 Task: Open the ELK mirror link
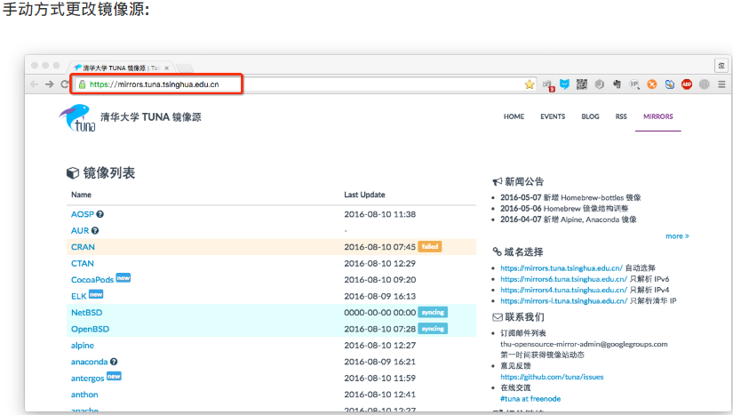click(78, 296)
